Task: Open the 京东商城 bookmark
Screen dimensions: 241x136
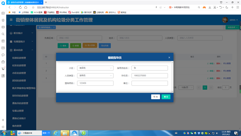Action: [x=62, y=12]
